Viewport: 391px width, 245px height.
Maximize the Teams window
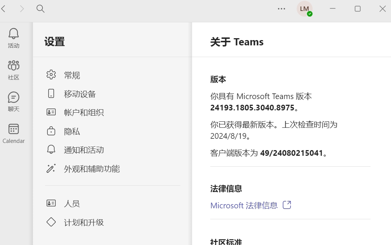358,9
